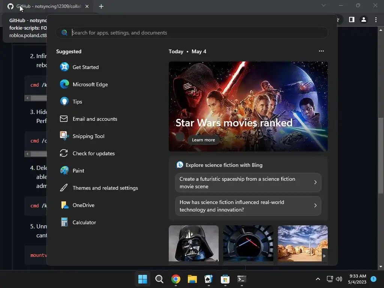Switch to Google Chrome on taskbar
This screenshot has height=288, width=384.
point(175,279)
